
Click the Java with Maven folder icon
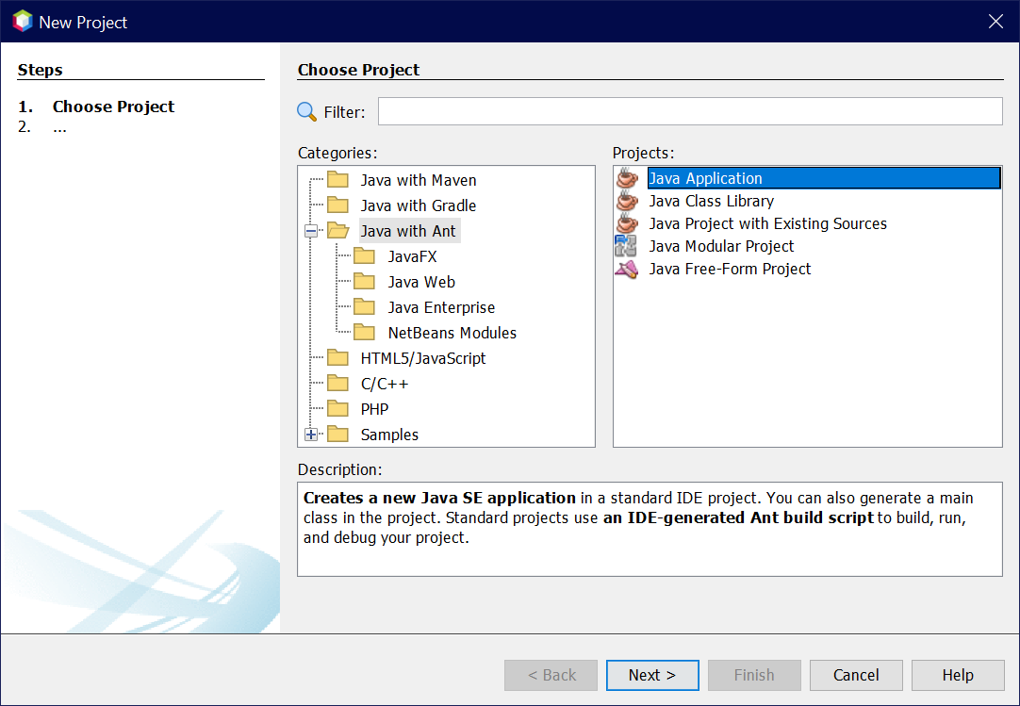pos(337,180)
